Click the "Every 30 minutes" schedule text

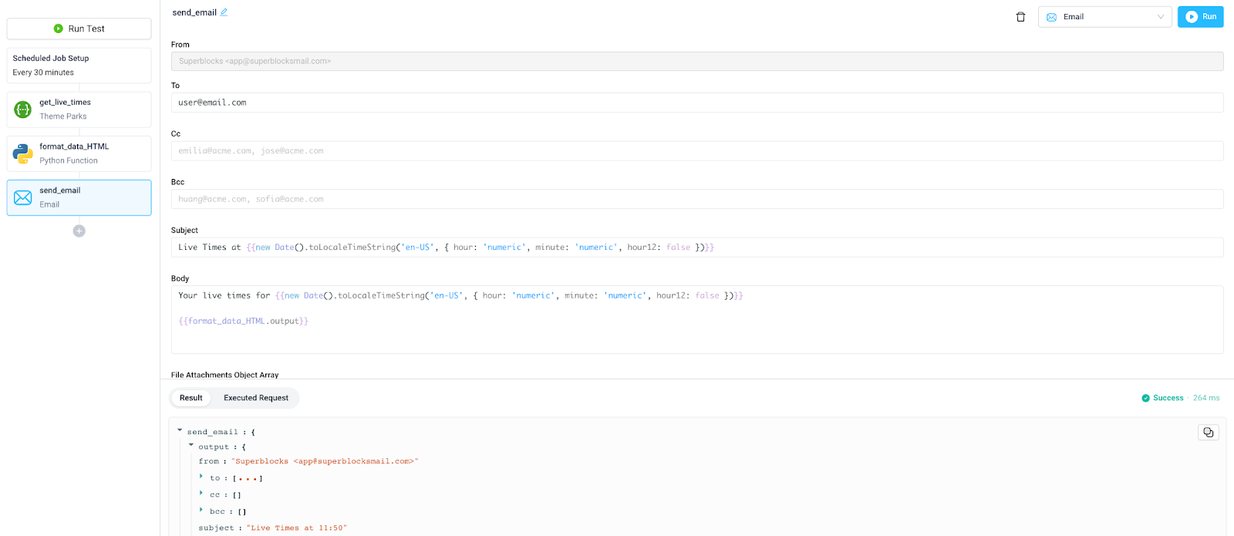click(43, 72)
